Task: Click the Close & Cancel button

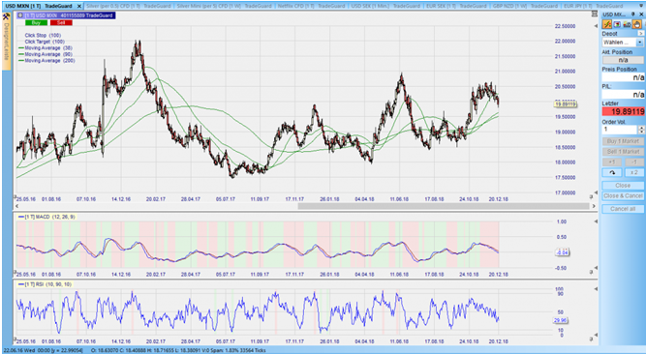Action: tap(623, 196)
